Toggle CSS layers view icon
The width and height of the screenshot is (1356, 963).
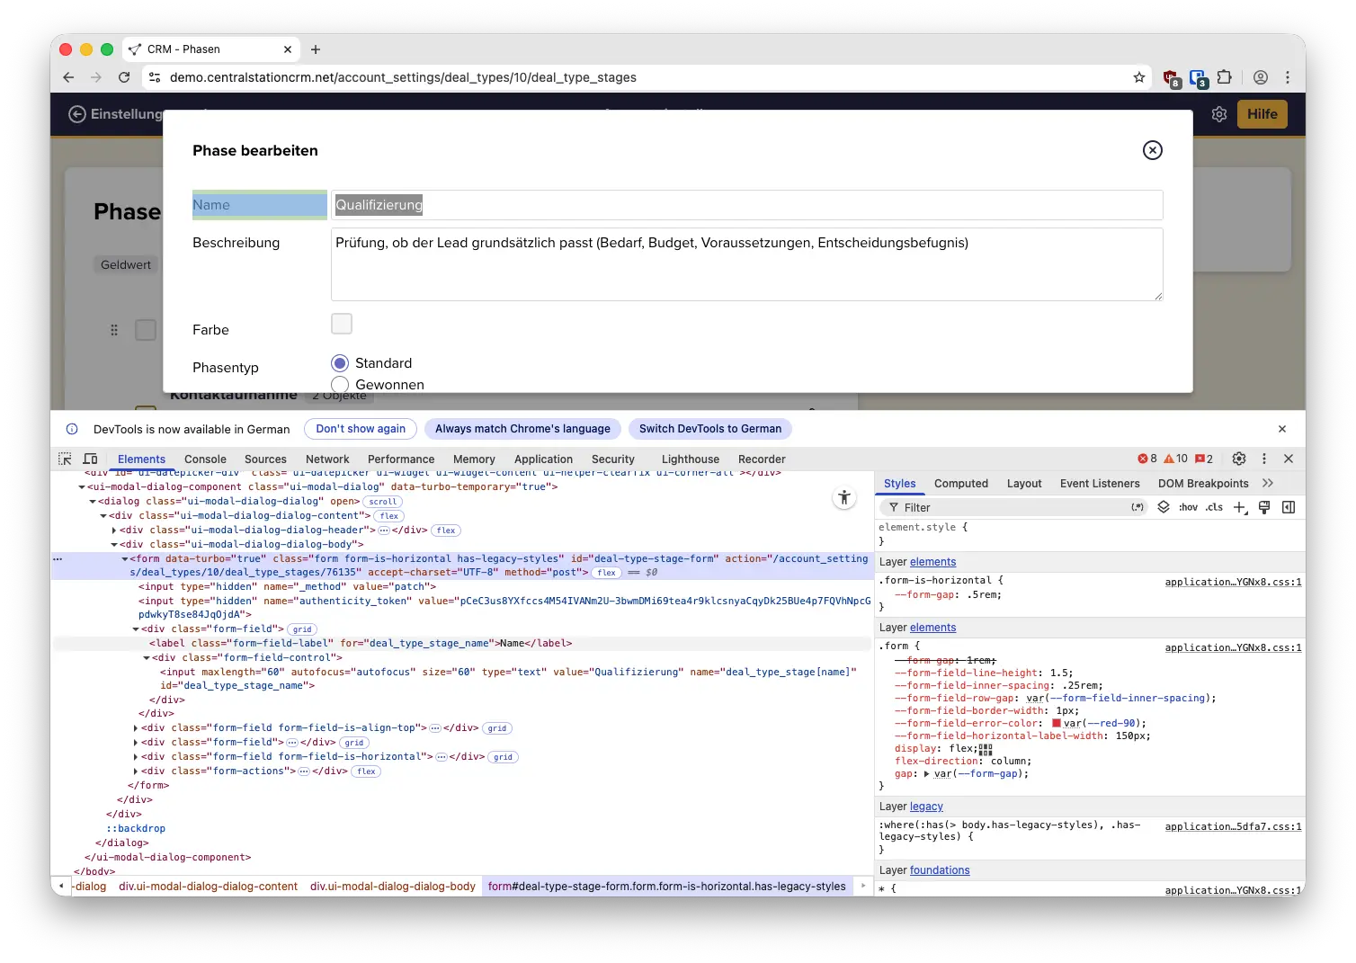(x=1163, y=507)
